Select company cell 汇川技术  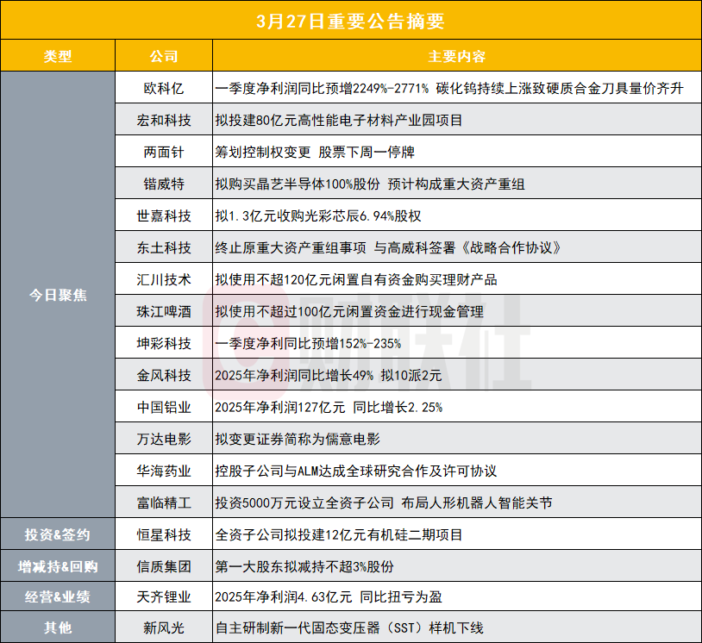164,279
